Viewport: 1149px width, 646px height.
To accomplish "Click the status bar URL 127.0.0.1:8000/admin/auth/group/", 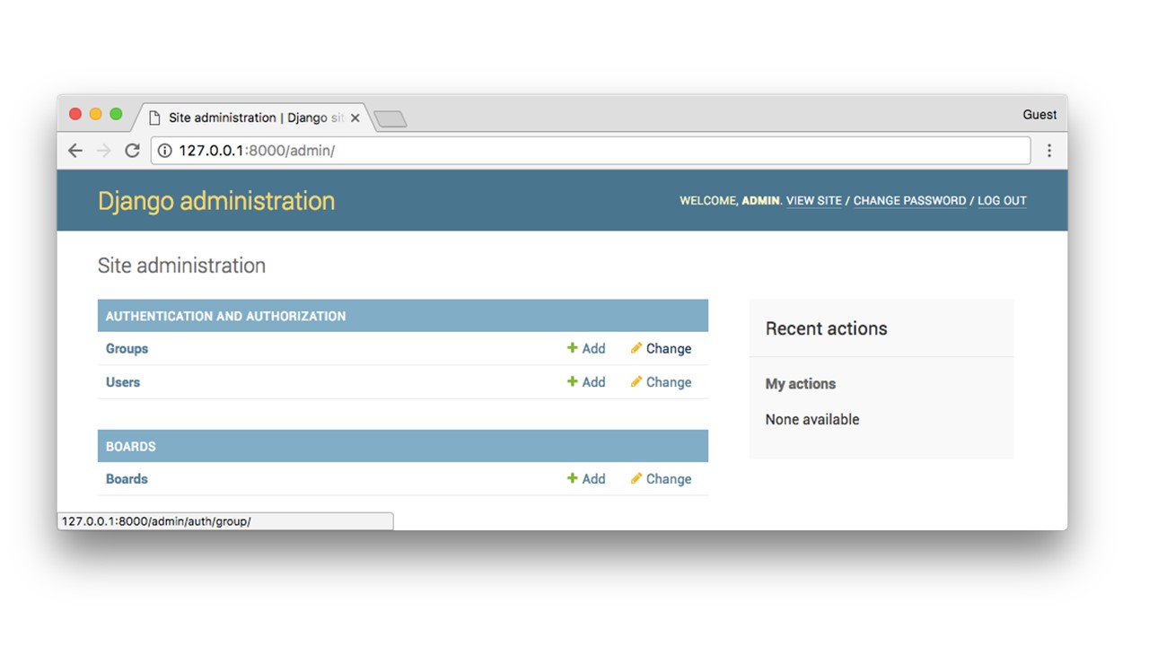I will point(156,521).
